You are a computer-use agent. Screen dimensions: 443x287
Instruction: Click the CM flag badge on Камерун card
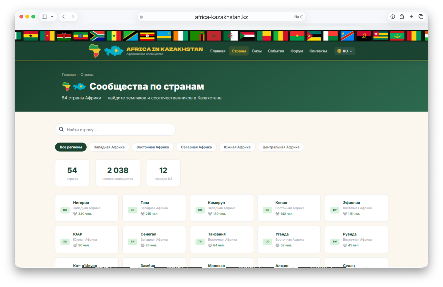(x=200, y=210)
